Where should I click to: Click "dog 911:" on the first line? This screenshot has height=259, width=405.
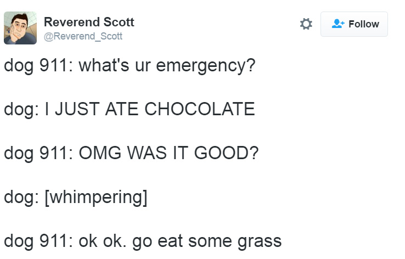pyautogui.click(x=38, y=66)
